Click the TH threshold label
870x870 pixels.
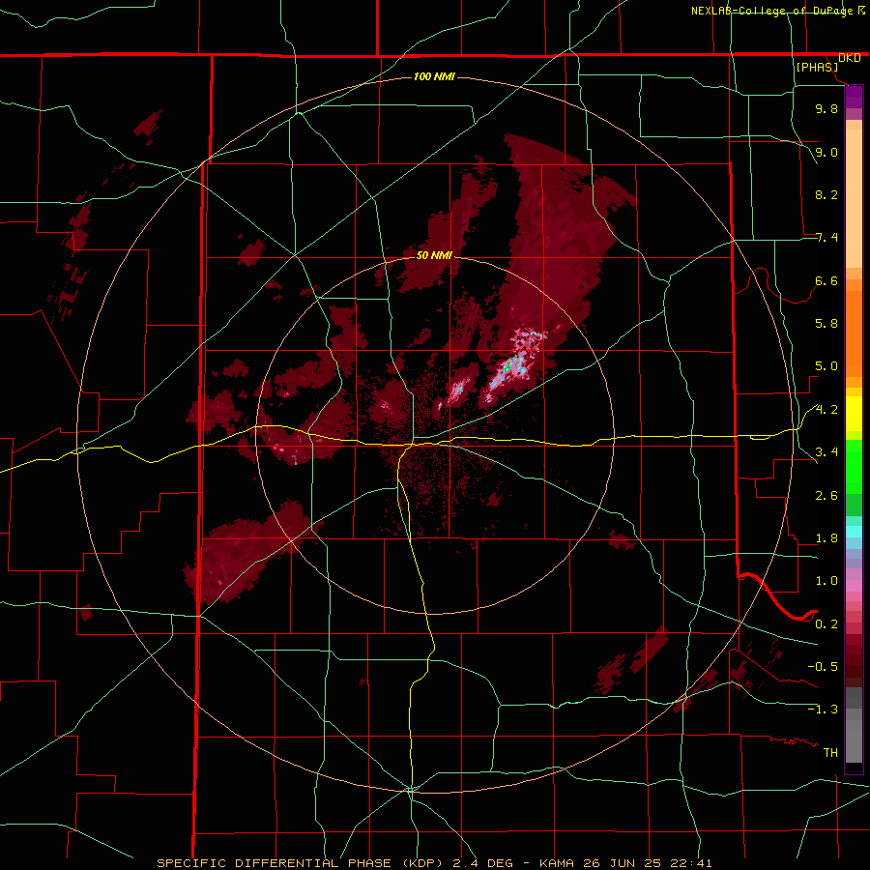[x=830, y=753]
